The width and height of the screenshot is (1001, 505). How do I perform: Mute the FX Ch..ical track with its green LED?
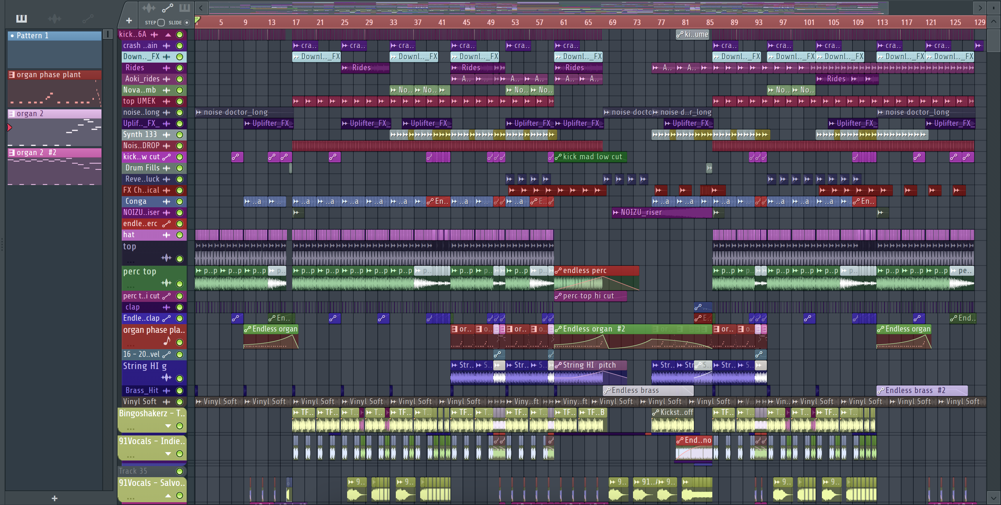tap(179, 190)
